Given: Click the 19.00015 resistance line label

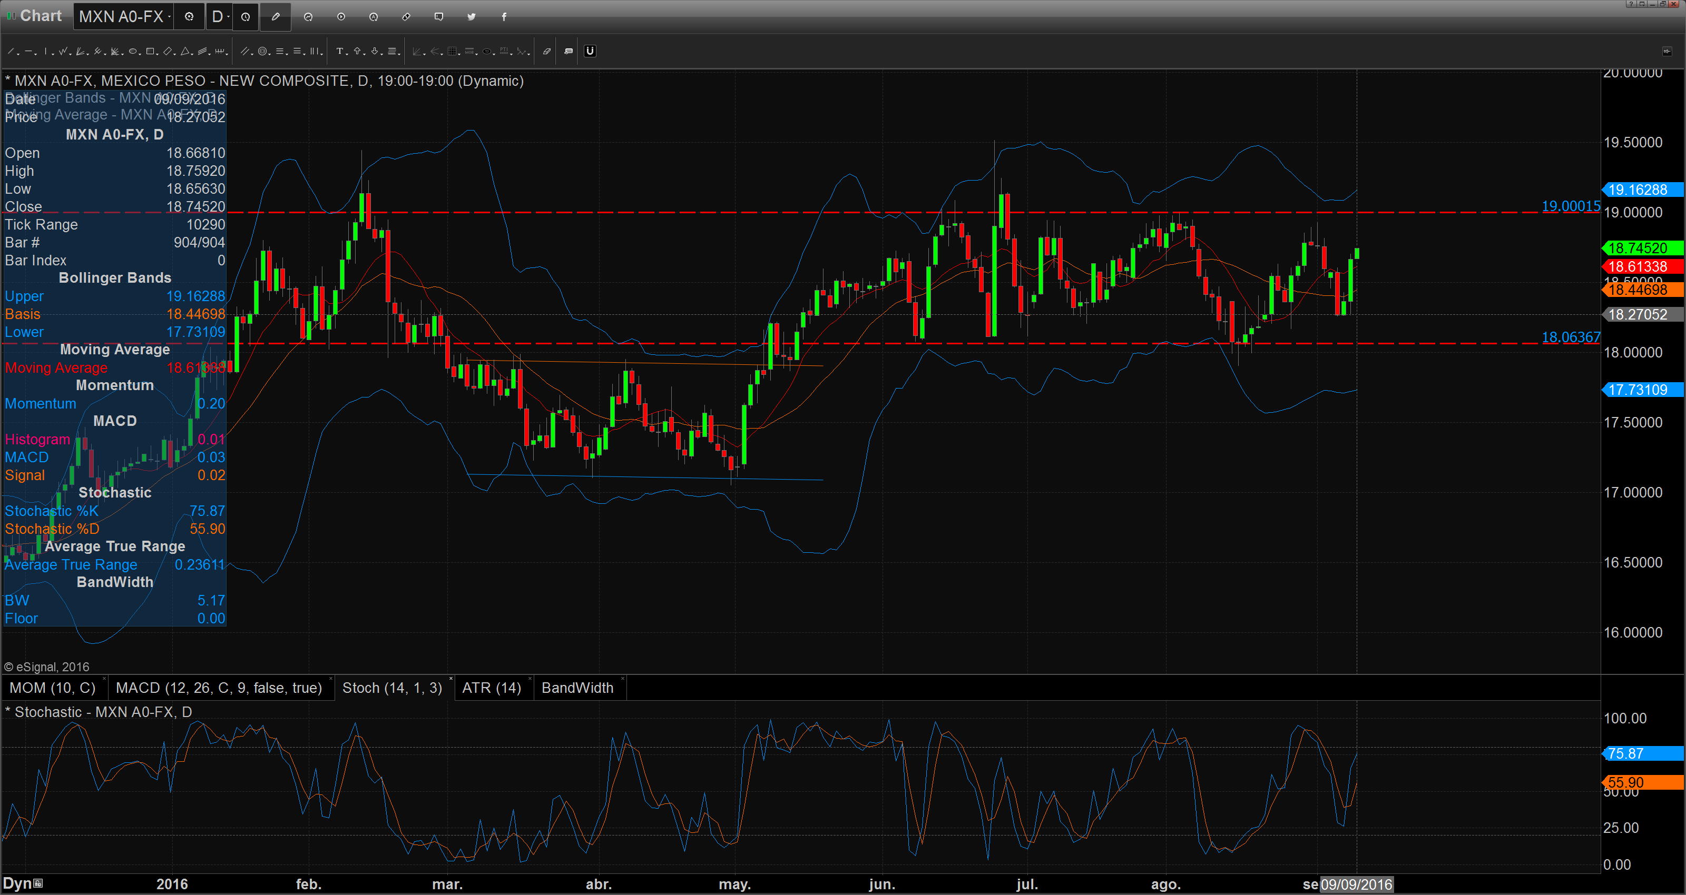Looking at the screenshot, I should 1571,206.
